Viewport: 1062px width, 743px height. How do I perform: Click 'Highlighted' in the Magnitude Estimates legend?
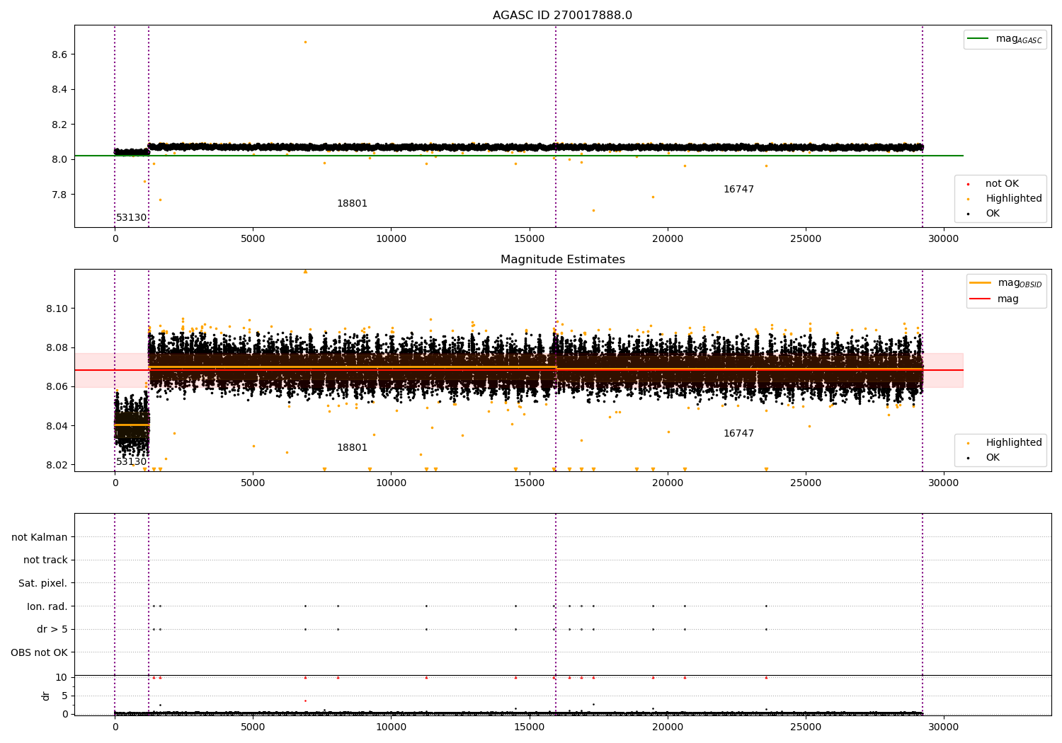coord(1013,443)
